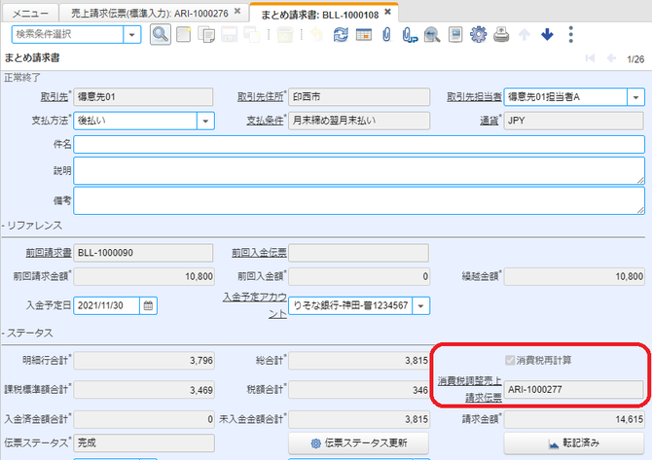Toggle the 消費税再計算 checkbox
The image size is (652, 460).
point(510,360)
